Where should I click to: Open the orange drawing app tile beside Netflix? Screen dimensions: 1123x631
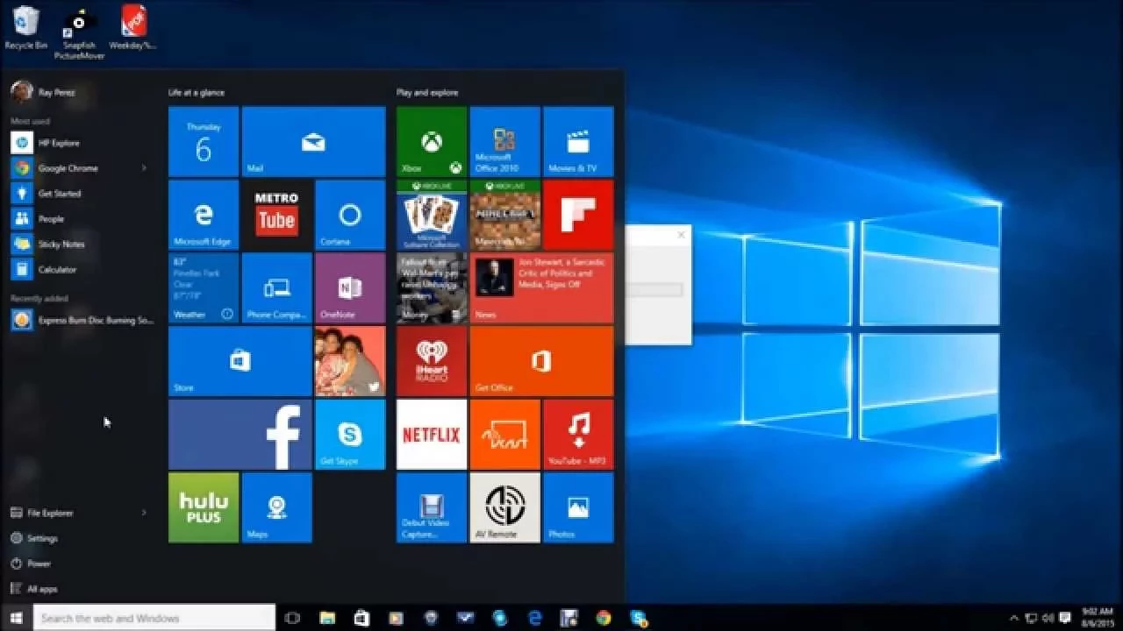[x=504, y=435]
